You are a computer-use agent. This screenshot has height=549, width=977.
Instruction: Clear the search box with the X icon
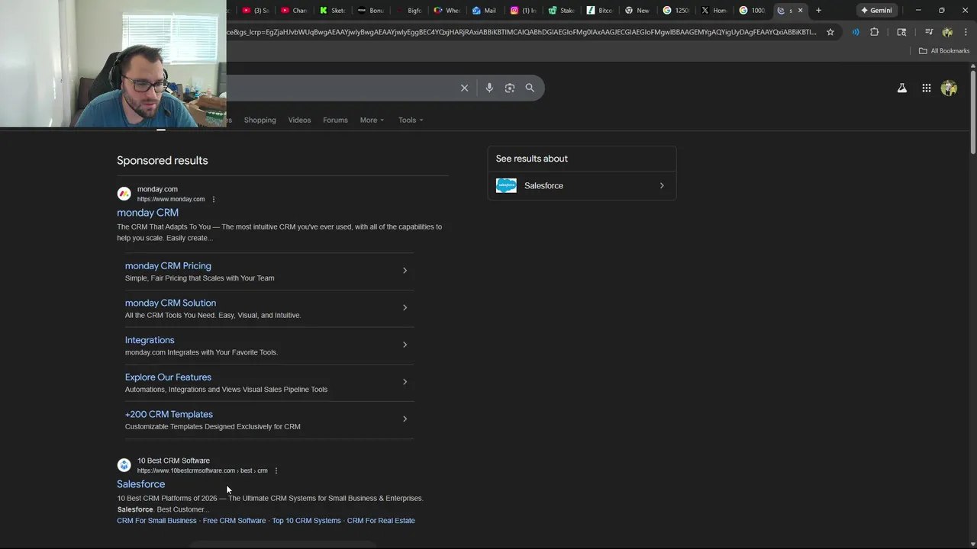coord(464,88)
